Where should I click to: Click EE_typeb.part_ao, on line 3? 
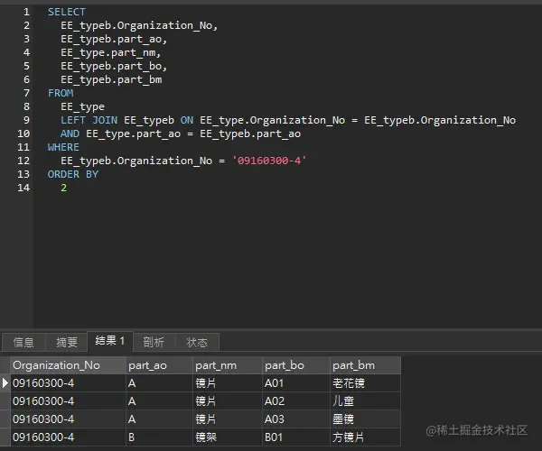(x=114, y=39)
